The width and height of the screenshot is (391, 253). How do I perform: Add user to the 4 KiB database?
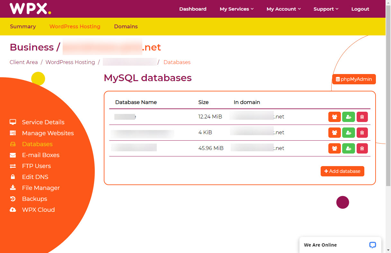point(349,132)
